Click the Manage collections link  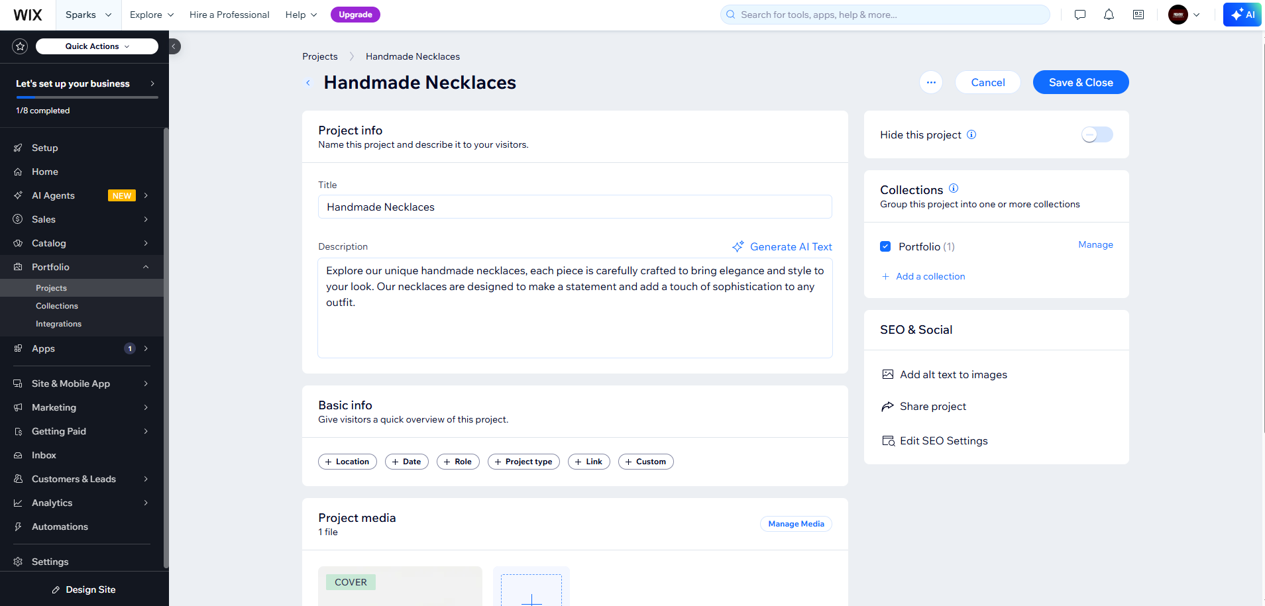click(1095, 244)
